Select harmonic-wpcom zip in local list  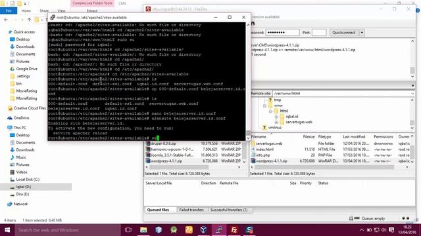[172, 149]
